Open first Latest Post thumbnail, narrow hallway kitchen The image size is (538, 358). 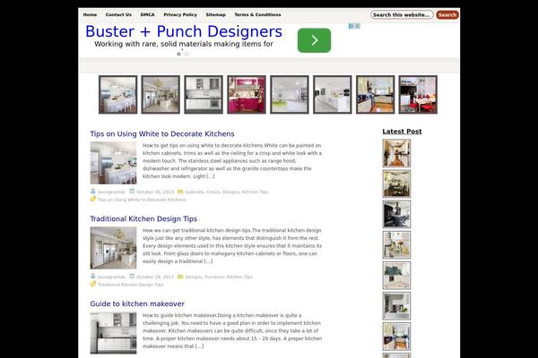point(396,153)
